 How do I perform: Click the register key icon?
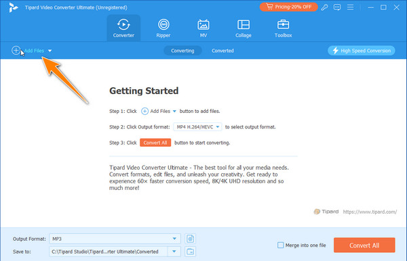[x=324, y=7]
